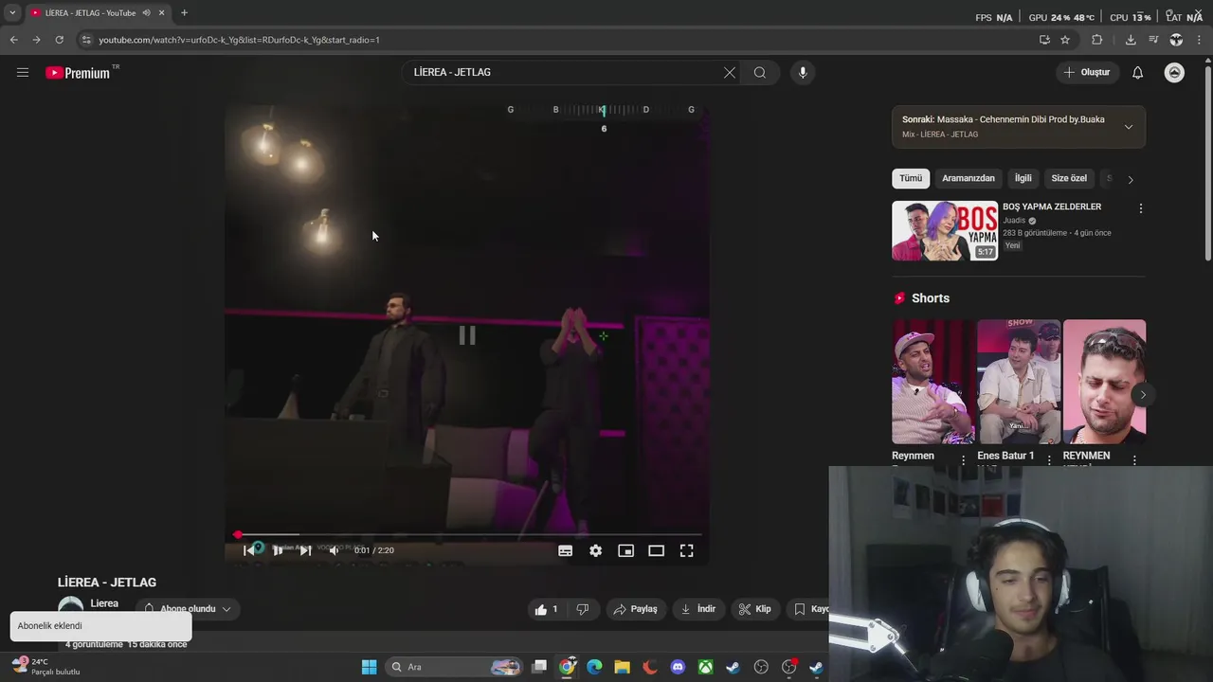Screen dimensions: 1213x682
Task: Switch to miniplayer mode
Action: (x=626, y=550)
